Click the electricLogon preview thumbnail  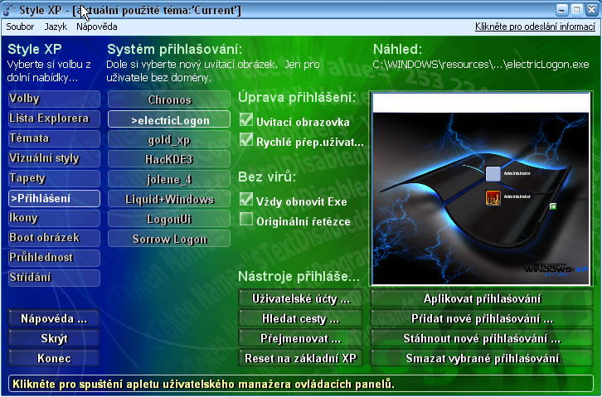click(x=481, y=189)
